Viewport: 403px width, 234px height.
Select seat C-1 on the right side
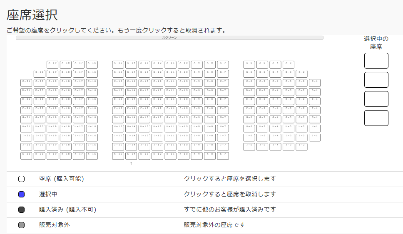[x=315, y=82]
